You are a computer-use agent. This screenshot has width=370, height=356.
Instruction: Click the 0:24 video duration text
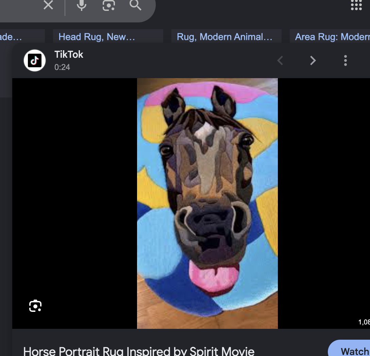[x=62, y=67]
